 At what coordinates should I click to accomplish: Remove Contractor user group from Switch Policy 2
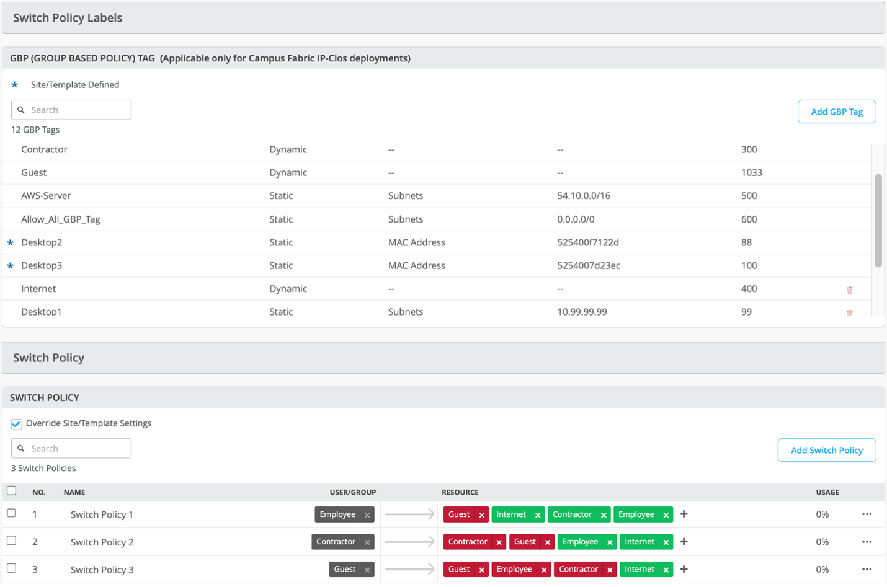point(367,542)
